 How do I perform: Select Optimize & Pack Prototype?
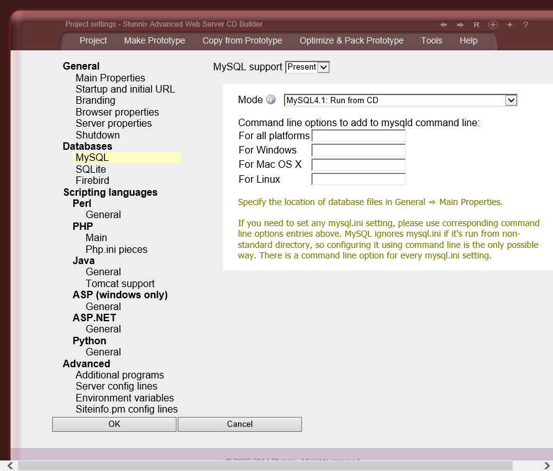[351, 40]
